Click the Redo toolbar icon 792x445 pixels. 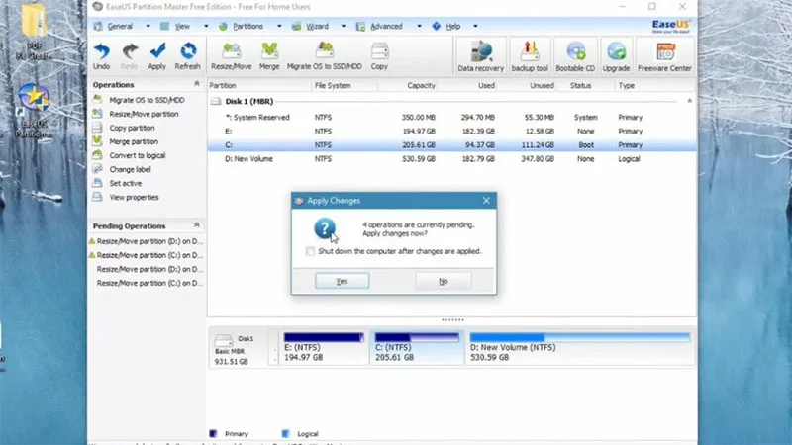[x=129, y=55]
